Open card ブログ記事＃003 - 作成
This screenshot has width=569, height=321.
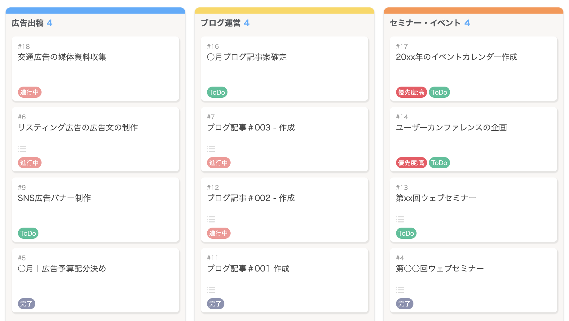coord(284,139)
